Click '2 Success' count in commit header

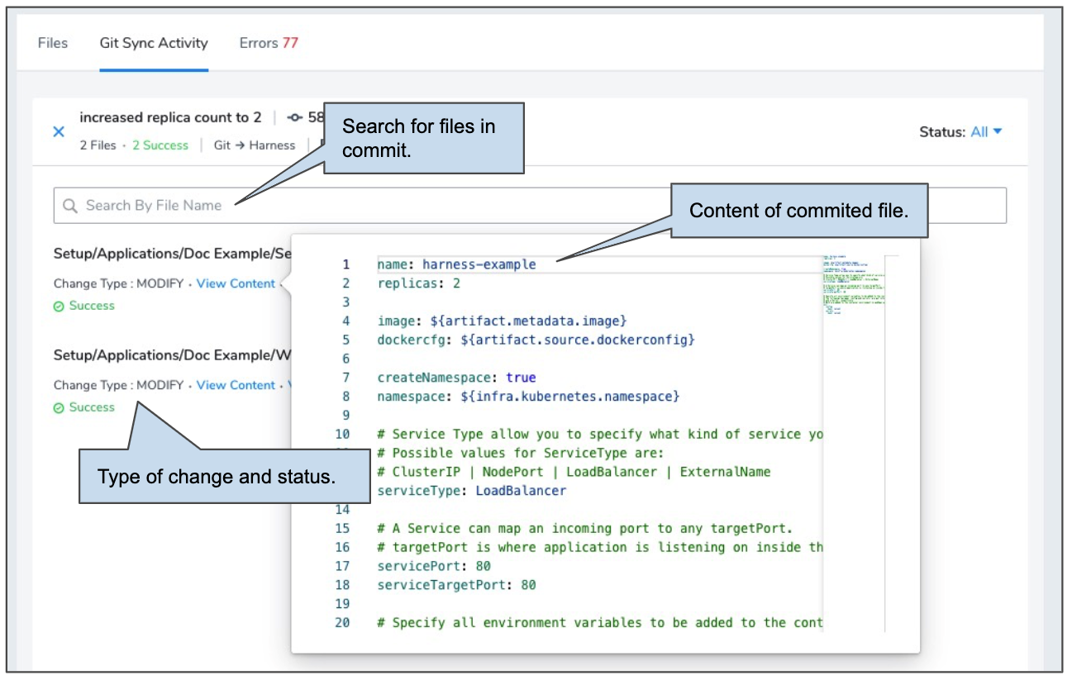pos(160,145)
